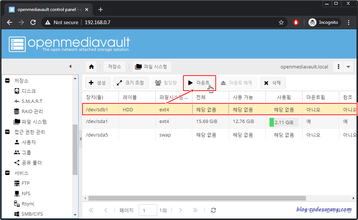The image size is (358, 220).
Task: Click the HDD label cell
Action: coord(128,110)
